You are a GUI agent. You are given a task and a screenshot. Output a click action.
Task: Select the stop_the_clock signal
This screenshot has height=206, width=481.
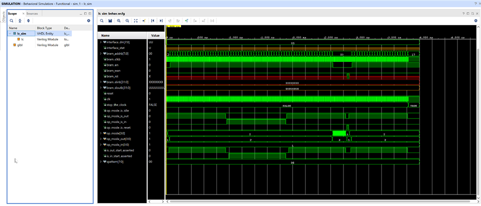point(117,105)
